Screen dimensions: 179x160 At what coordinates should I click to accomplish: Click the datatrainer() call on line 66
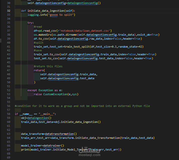54,146
